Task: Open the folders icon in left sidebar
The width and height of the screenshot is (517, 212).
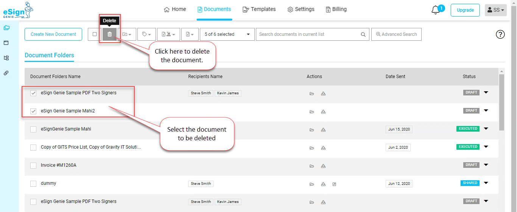Action: (6, 28)
